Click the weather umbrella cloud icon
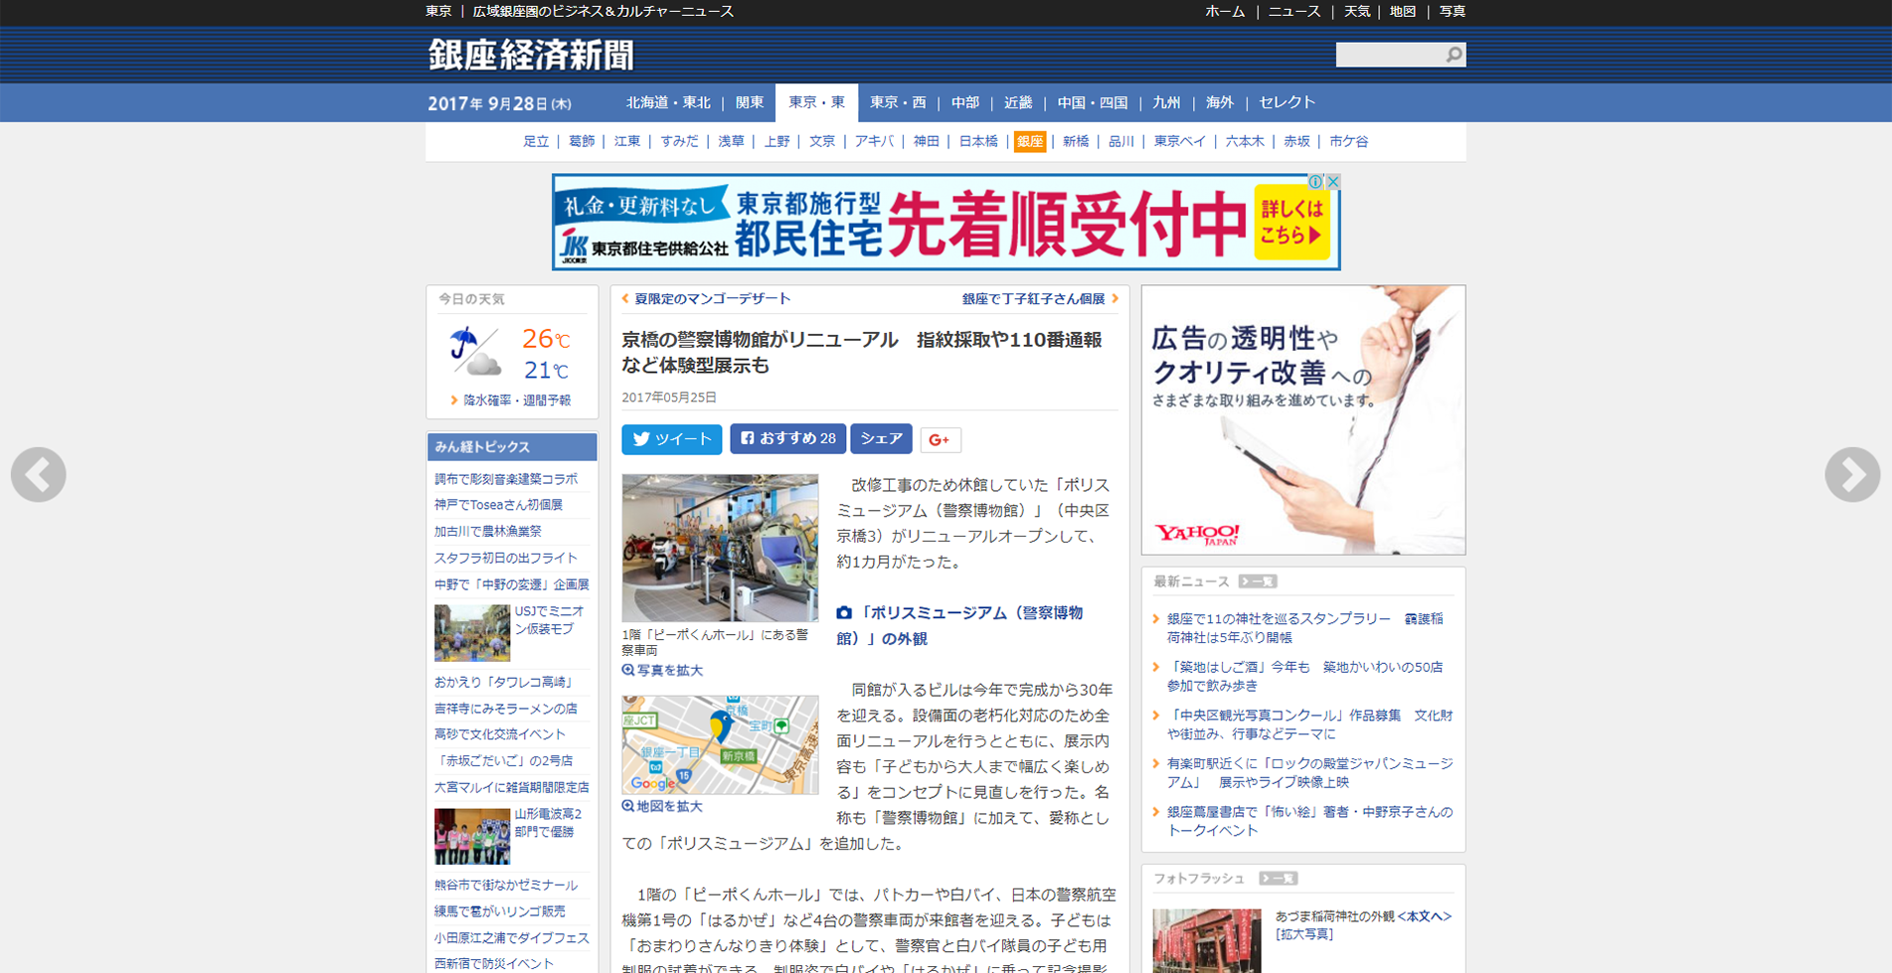 (474, 352)
